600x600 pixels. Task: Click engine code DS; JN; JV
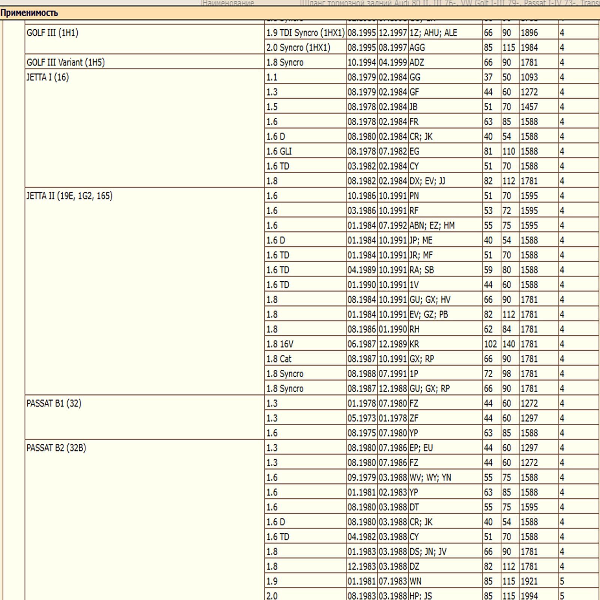[x=445, y=552]
